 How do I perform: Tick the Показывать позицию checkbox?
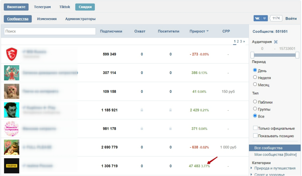pyautogui.click(x=255, y=136)
